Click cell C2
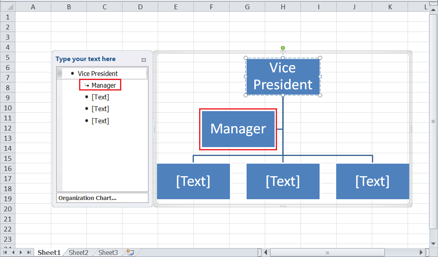Image resolution: width=438 pixels, height=257 pixels. tap(105, 27)
